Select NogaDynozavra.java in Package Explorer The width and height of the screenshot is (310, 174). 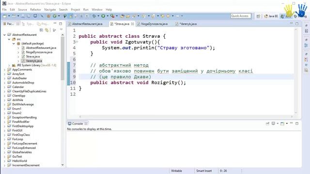click(x=39, y=52)
